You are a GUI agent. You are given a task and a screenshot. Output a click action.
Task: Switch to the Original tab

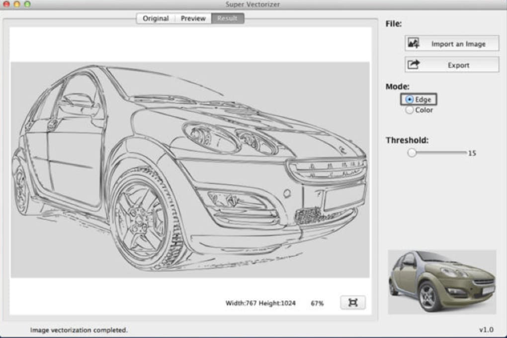point(156,18)
